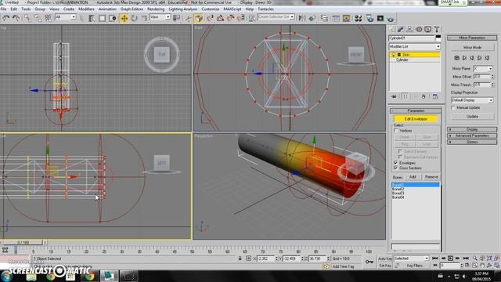Toggle the Cross Sections checkbox
This screenshot has height=282, width=501.
[x=396, y=168]
